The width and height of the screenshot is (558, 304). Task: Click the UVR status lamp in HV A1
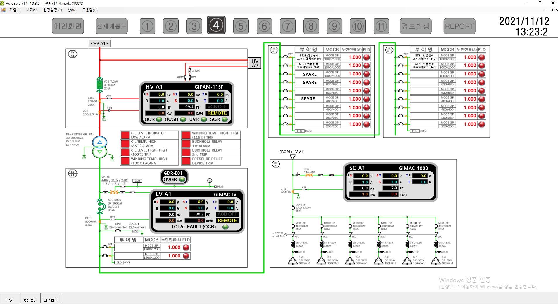pyautogui.click(x=204, y=119)
